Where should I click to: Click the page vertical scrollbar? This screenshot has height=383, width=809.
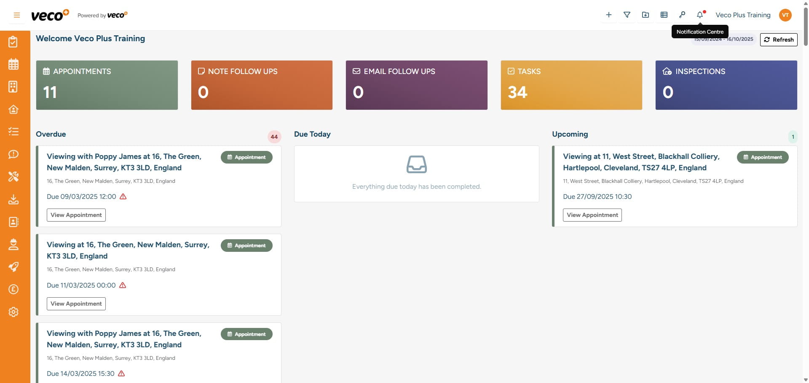805,25
